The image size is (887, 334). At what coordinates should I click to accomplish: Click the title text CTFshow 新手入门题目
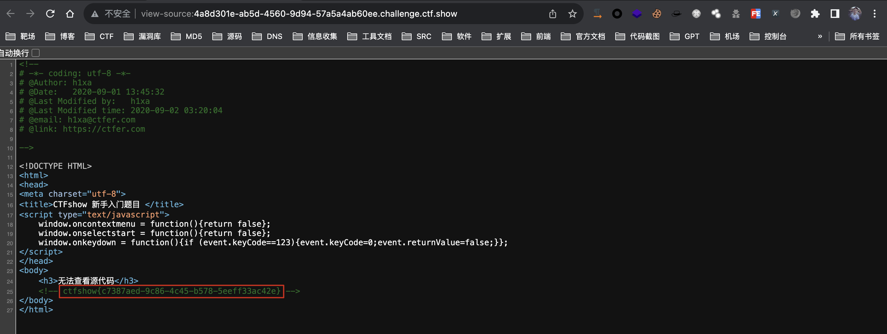[x=97, y=204]
